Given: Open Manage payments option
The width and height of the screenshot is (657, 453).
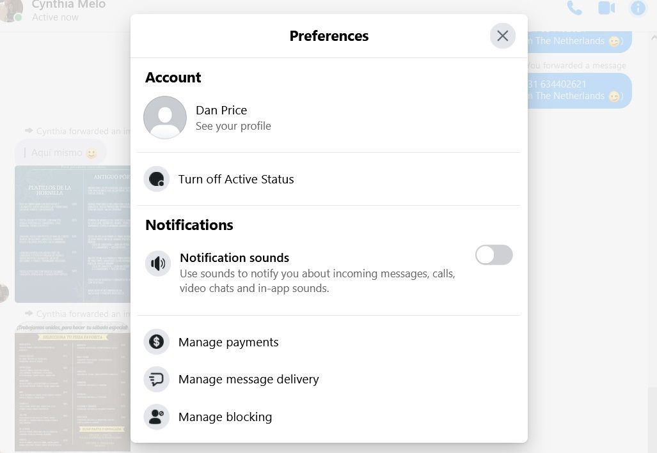Looking at the screenshot, I should 228,342.
